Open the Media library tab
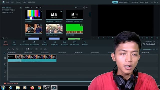The height and width of the screenshot is (90, 160). pyautogui.click(x=6, y=43)
